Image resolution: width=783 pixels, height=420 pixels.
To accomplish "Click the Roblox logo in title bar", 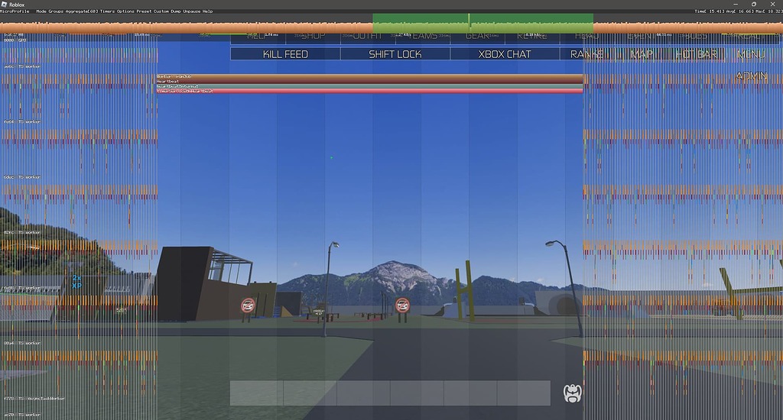I will click(x=5, y=5).
